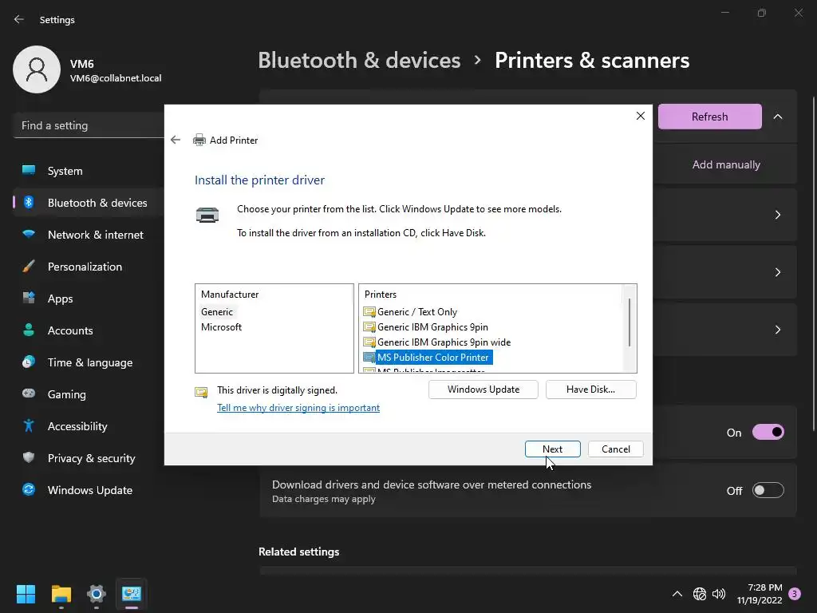Go to Accounts settings
This screenshot has width=817, height=613.
[x=89, y=330]
